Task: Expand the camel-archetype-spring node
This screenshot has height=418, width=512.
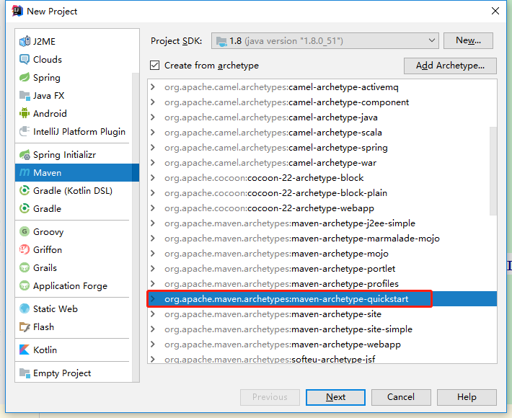Action: click(x=152, y=148)
